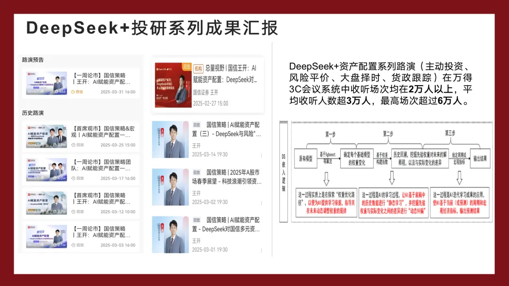The height and width of the screenshot is (286, 509).
Task: Open 【首席观市】国信策略&宏观 roadshow title
Action: 103,132
